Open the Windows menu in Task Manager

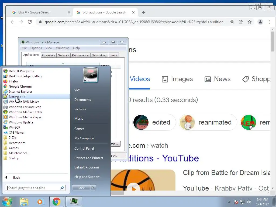coord(63,48)
